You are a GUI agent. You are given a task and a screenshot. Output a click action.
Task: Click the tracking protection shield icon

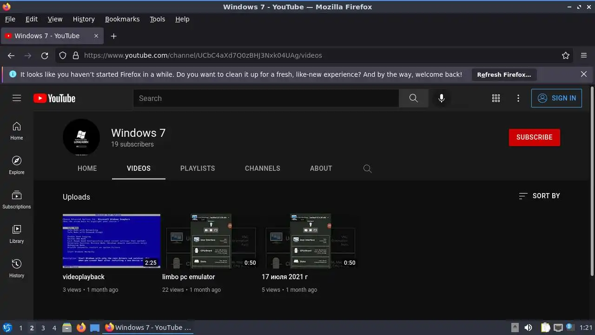click(63, 55)
